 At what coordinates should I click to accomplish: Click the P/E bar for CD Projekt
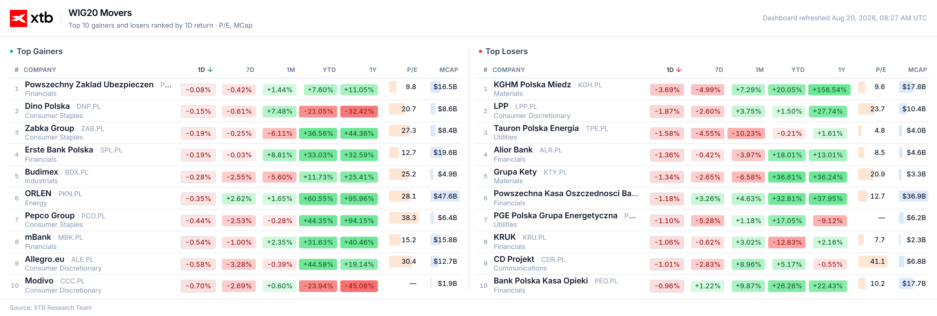pos(872,261)
